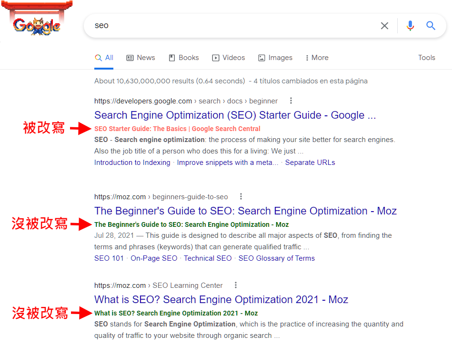
Task: Select the All results tab
Action: coord(104,58)
